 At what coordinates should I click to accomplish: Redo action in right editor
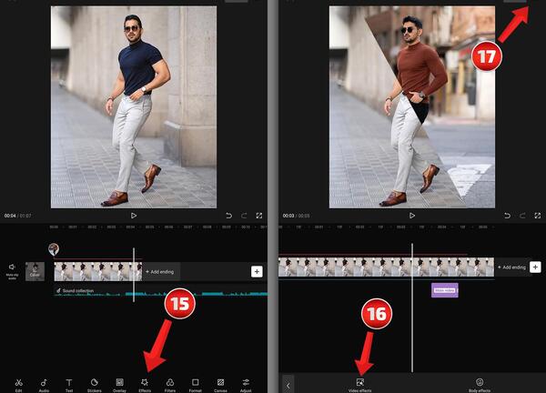(522, 216)
